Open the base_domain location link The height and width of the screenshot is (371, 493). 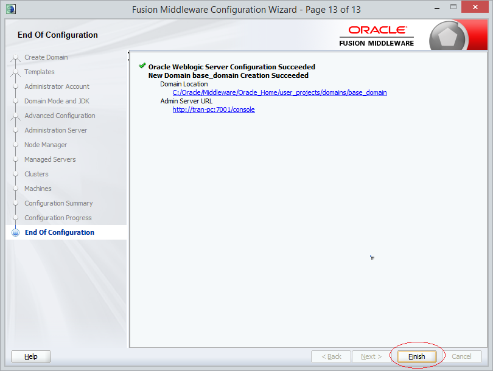pos(279,92)
